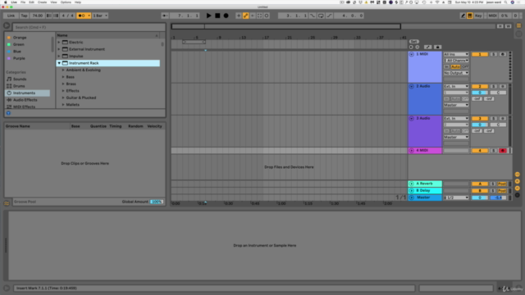Start playback with the Play button
Viewport: 525px width, 295px height.
point(208,16)
